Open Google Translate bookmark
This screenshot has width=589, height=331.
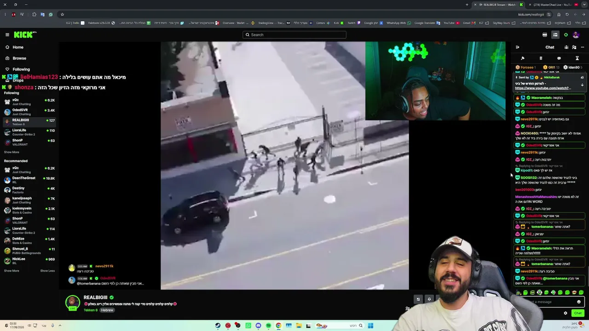tap(427, 23)
